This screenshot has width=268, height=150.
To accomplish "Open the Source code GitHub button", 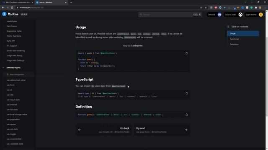I will click(x=233, y=15).
